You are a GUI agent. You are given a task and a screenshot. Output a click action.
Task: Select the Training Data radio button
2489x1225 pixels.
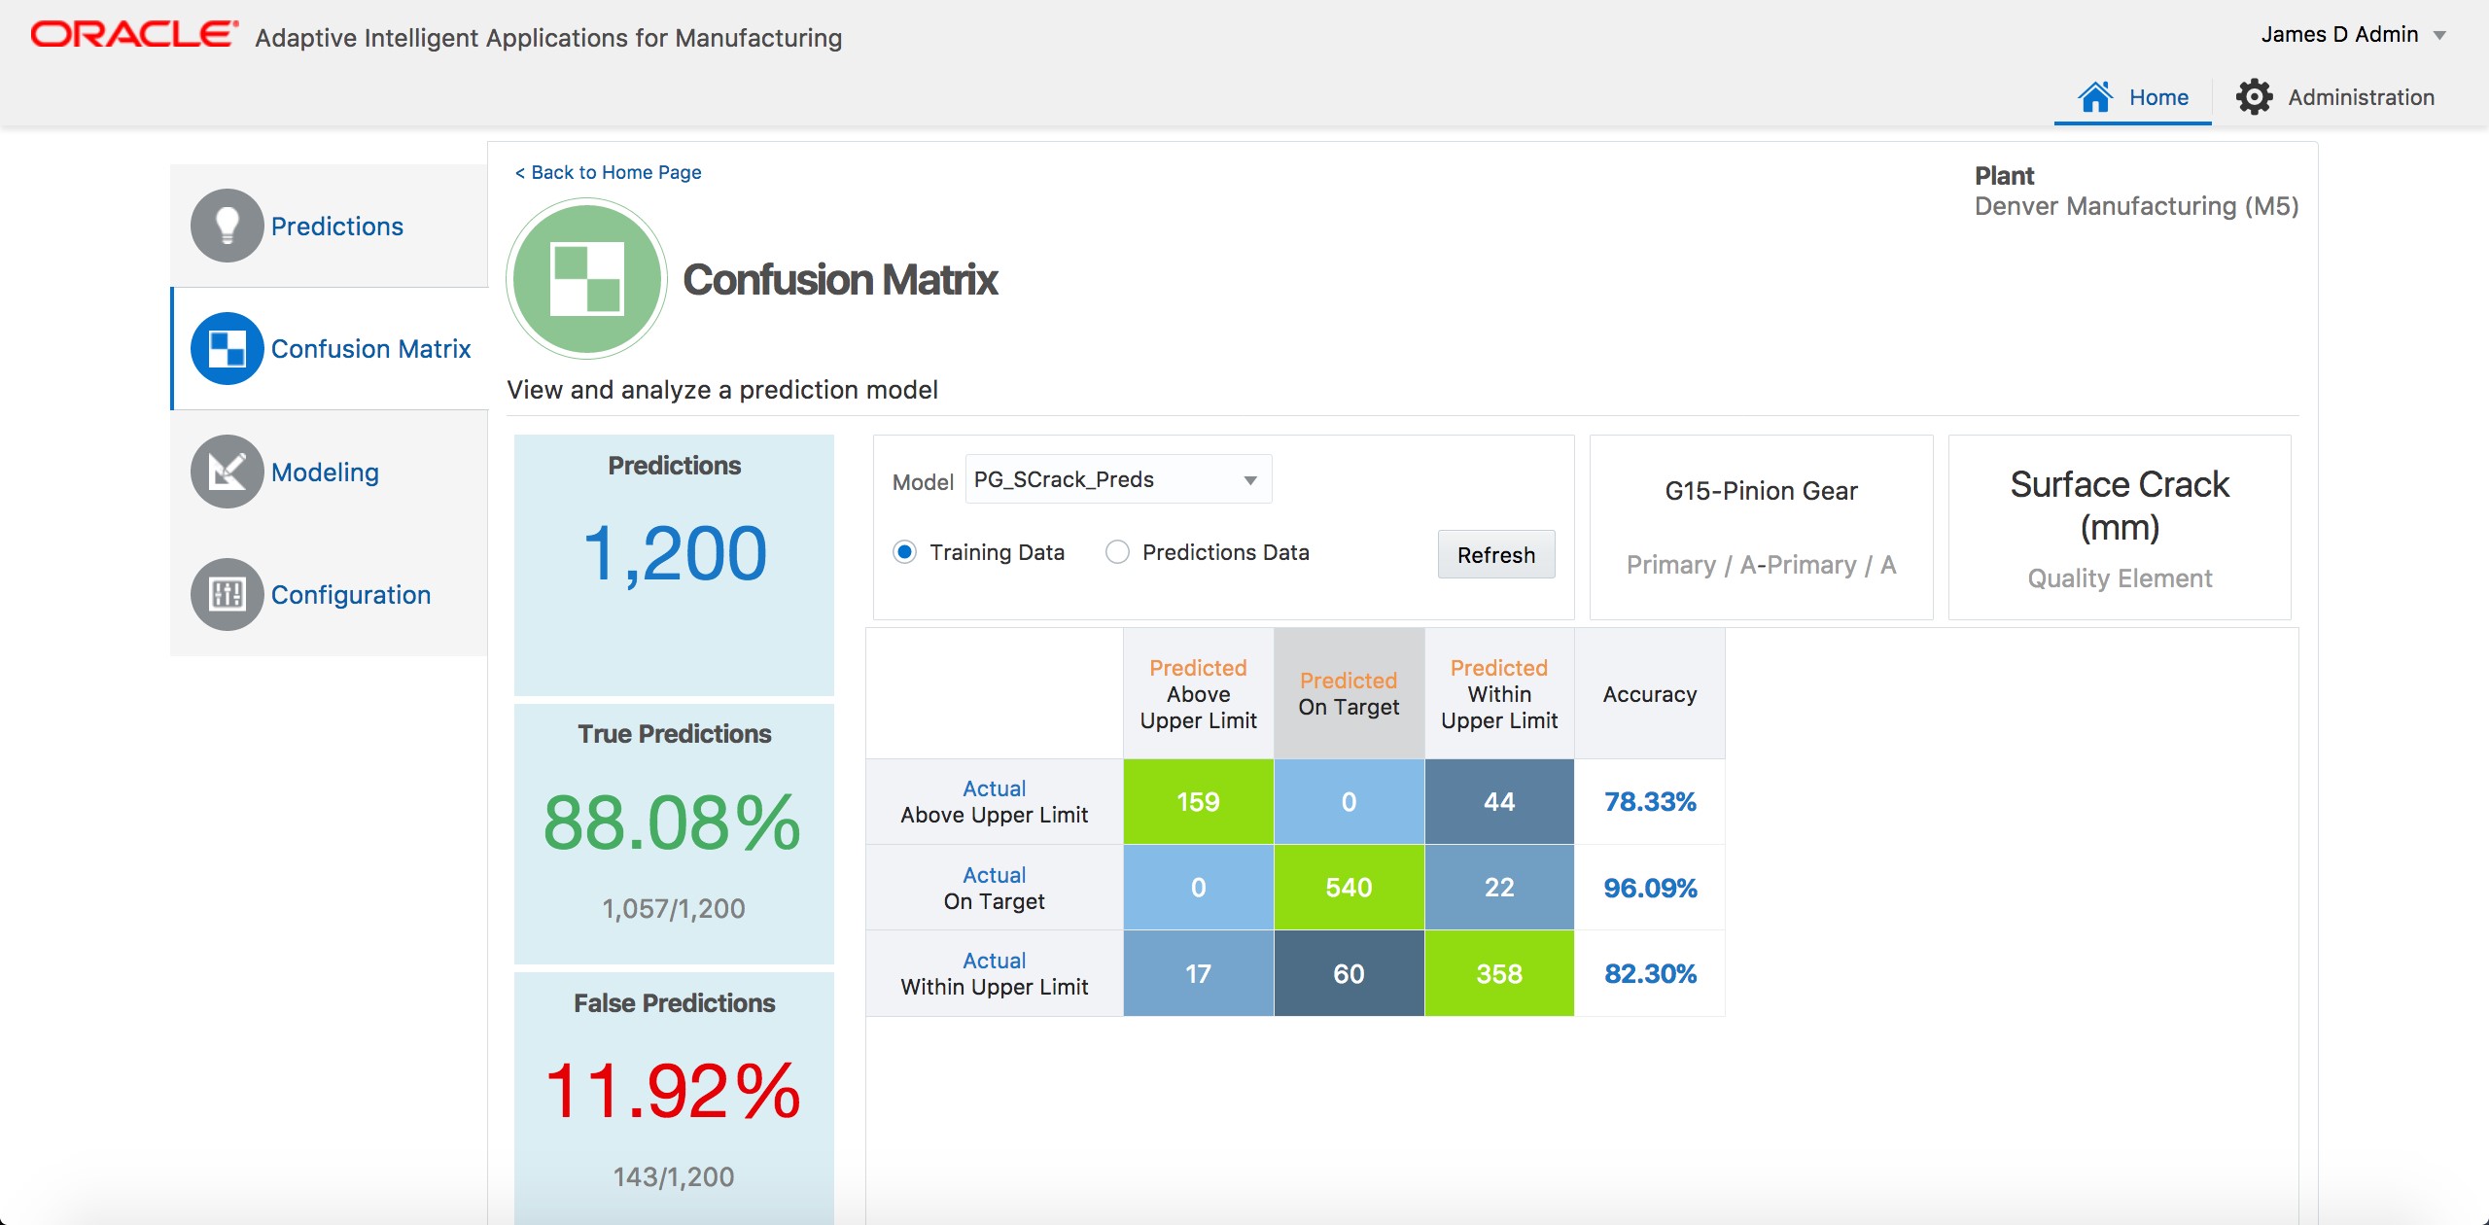pyautogui.click(x=905, y=551)
